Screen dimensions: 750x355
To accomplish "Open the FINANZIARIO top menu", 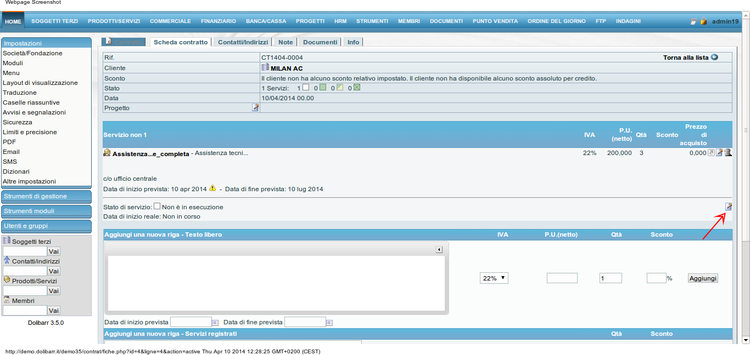I will pos(218,21).
